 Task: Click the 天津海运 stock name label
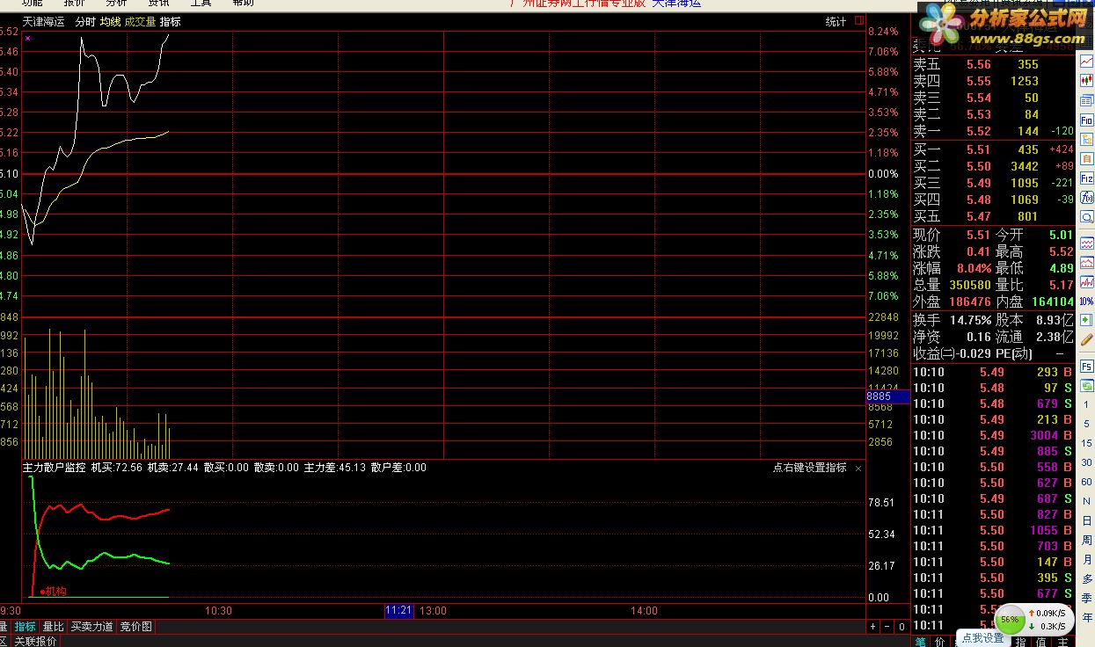(43, 22)
